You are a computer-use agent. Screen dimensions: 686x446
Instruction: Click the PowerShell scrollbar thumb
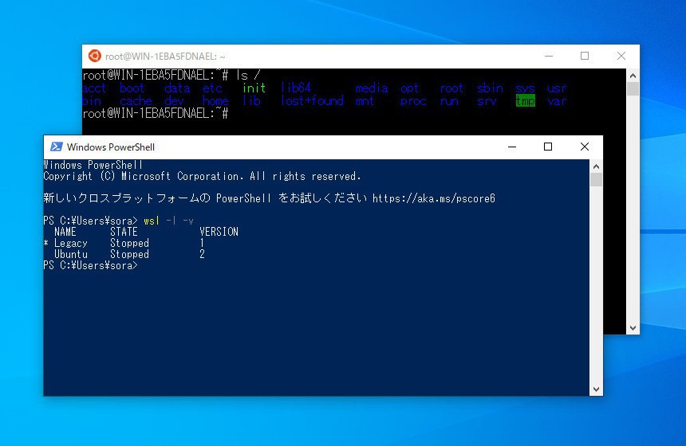596,179
